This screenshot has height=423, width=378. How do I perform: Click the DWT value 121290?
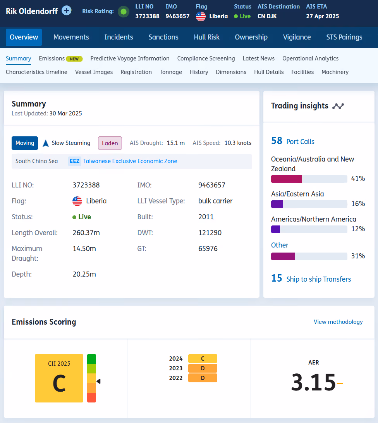pos(210,233)
